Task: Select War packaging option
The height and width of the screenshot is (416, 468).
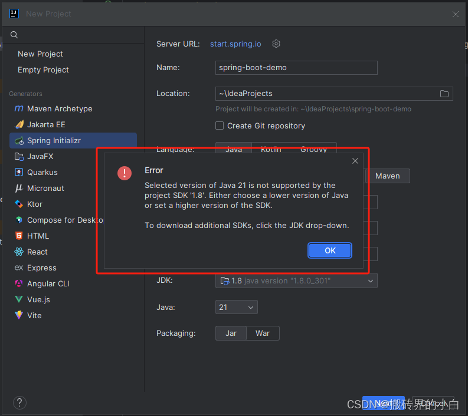Action: click(263, 333)
